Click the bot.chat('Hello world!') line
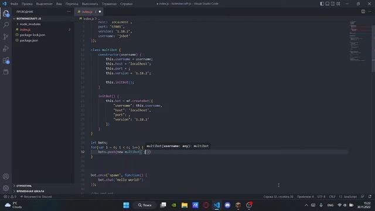 click(121, 180)
